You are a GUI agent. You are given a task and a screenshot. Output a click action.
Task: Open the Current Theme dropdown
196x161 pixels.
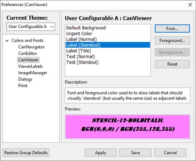click(31, 26)
